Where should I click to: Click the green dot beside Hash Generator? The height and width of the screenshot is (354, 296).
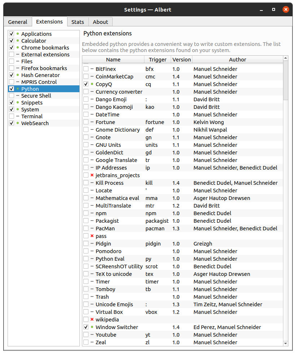[18, 75]
